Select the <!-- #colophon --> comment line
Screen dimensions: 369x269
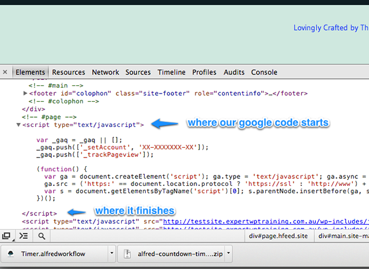click(x=64, y=101)
